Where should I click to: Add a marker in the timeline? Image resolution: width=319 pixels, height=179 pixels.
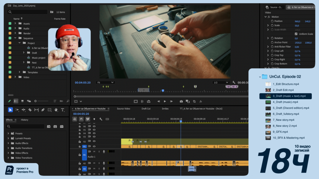(x=94, y=119)
